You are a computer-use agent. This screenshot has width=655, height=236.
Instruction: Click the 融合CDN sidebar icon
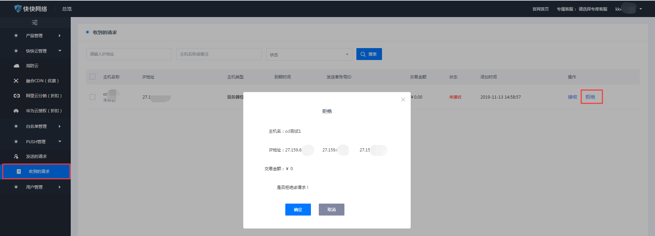16,81
